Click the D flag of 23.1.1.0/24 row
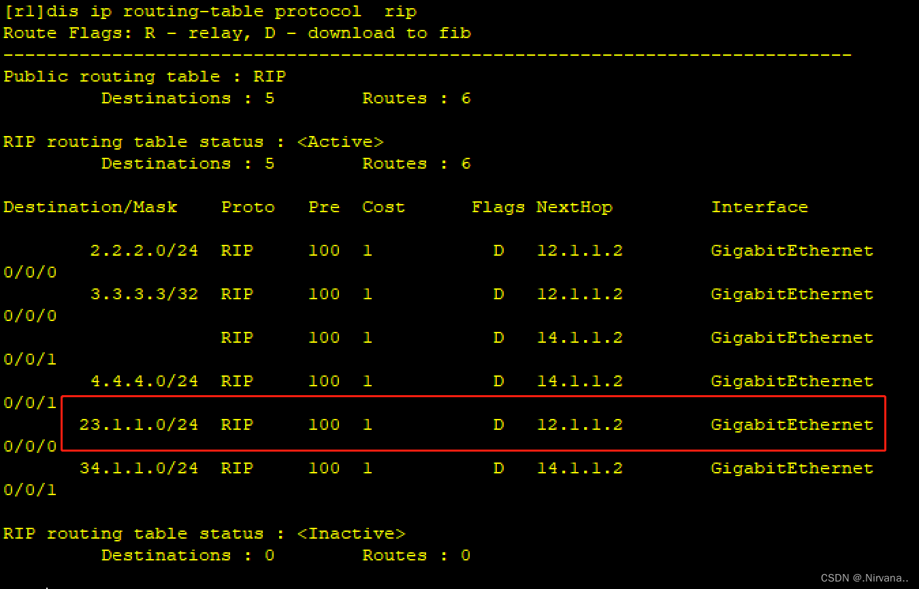The width and height of the screenshot is (919, 589). 498,425
